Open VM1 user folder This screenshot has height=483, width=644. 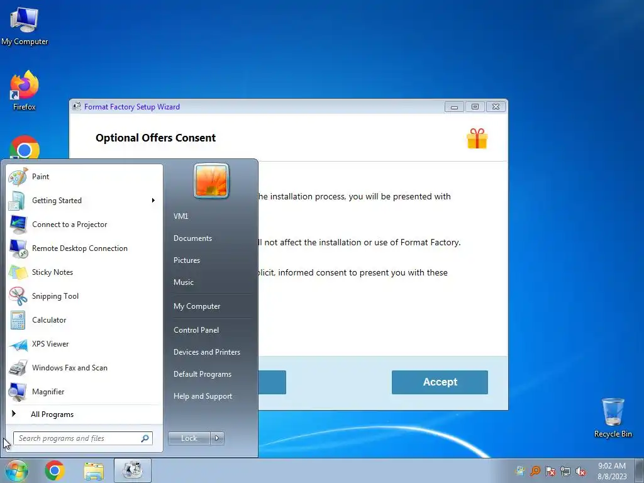tap(180, 216)
